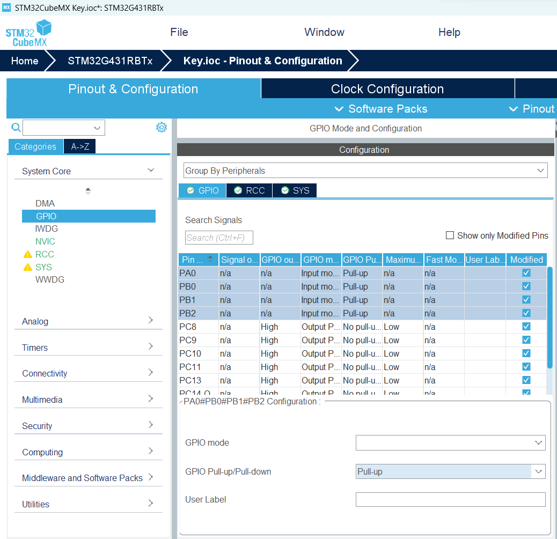Open the Group By Peripherals dropdown
557x539 pixels.
[x=365, y=171]
